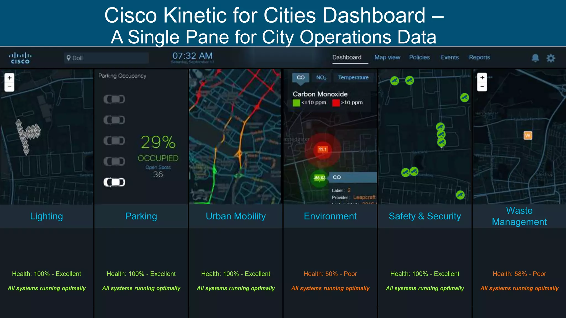Zoom in on the Lighting map
This screenshot has height=318, width=566.
9,78
